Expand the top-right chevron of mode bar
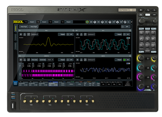The width and height of the screenshot is (162, 117). pos(132,22)
